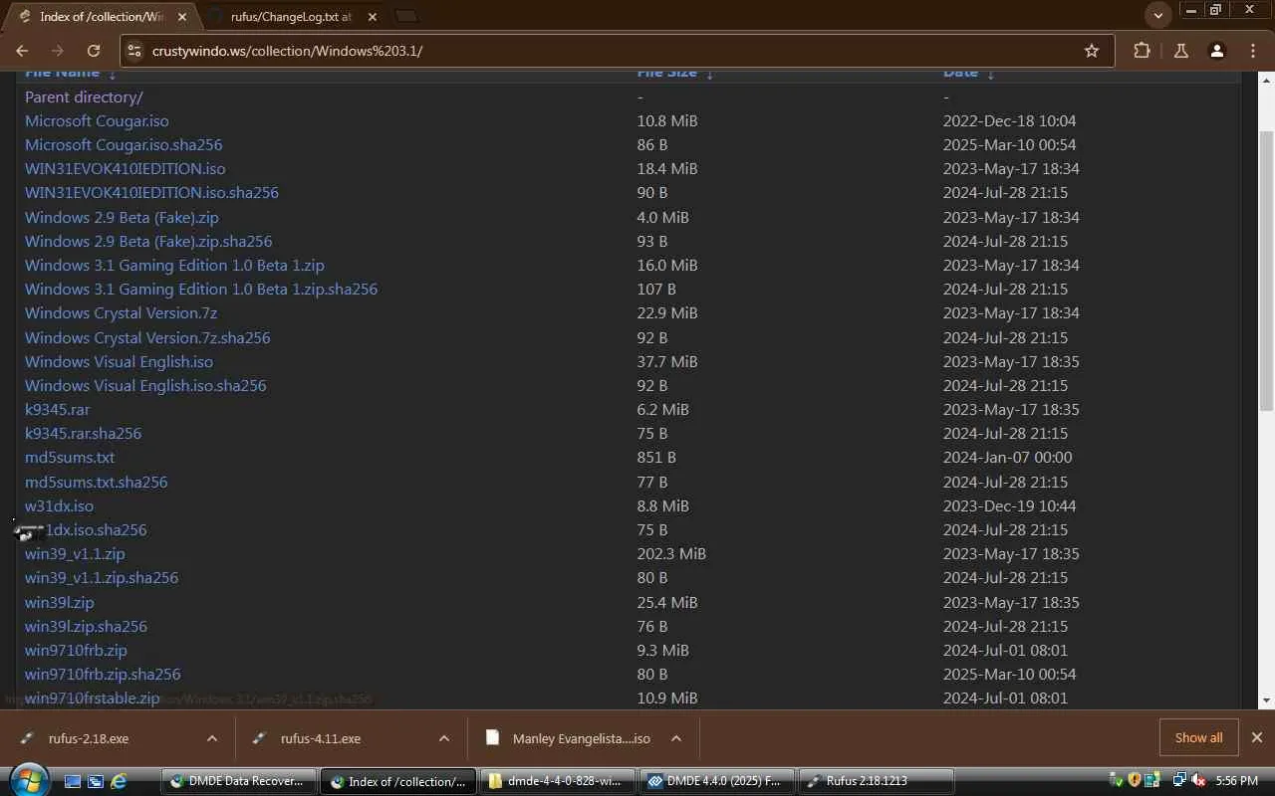
Task: Launch Internet Explorer from Quick Launch
Action: tap(119, 781)
